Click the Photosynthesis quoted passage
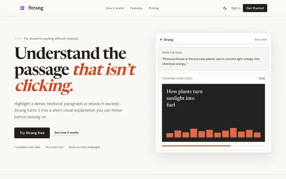The width and height of the screenshot is (286, 179). click(x=210, y=61)
